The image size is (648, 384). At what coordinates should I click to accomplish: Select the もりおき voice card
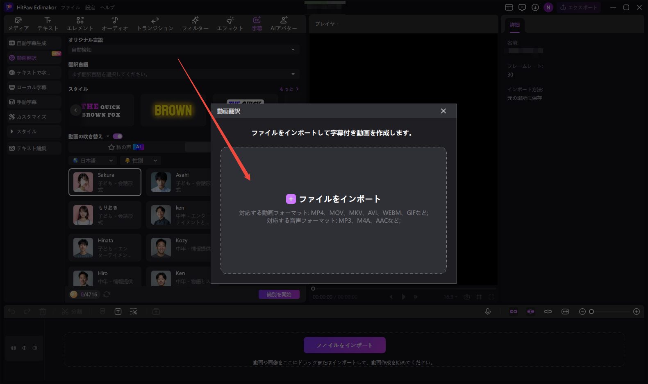click(105, 215)
